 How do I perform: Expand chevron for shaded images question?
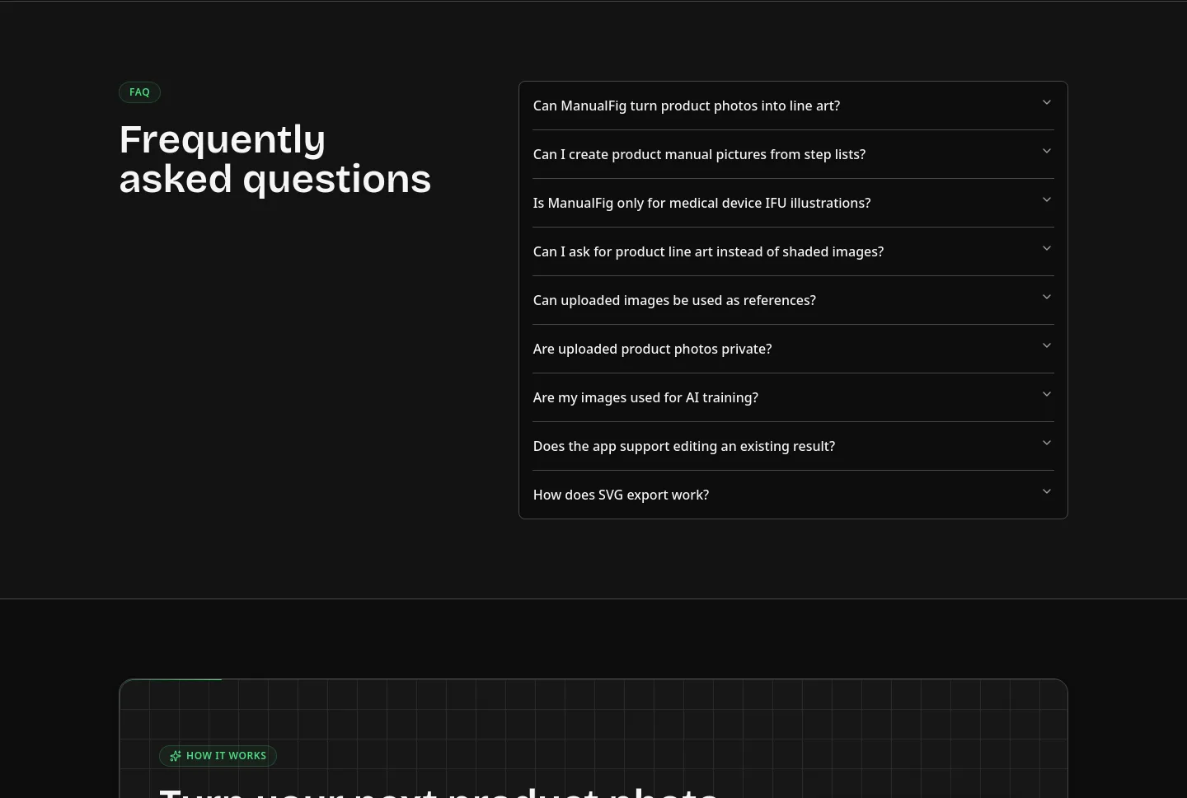pyautogui.click(x=1047, y=248)
